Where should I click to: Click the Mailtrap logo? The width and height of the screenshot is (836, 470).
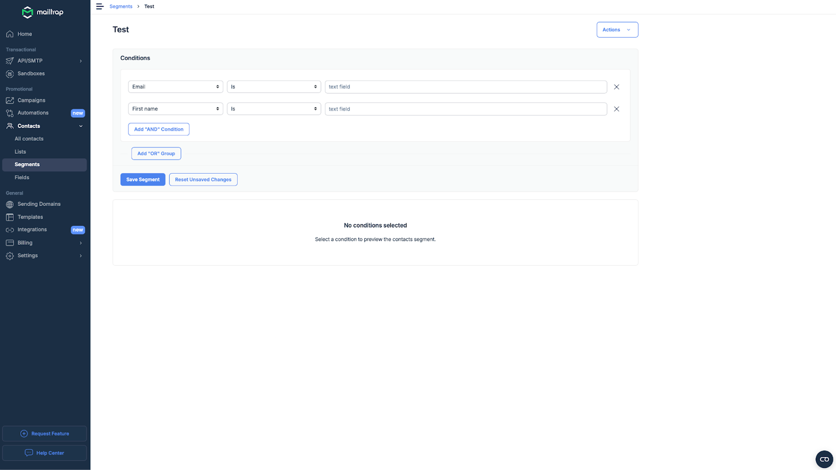(42, 12)
